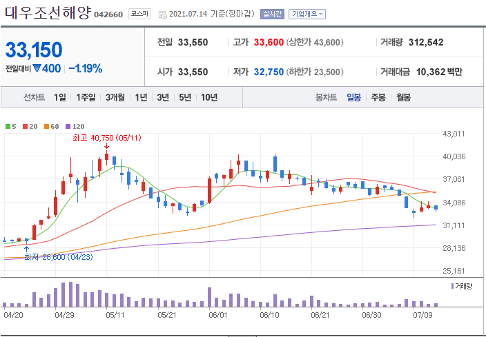Click the calendar icon beside 2021.07.14

point(163,14)
